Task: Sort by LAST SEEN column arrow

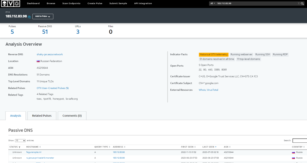Action: coord(215,147)
